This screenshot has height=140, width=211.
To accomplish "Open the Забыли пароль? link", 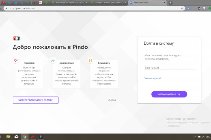I will [x=152, y=78].
